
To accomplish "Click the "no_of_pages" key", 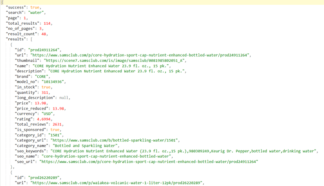I will 21,28.
